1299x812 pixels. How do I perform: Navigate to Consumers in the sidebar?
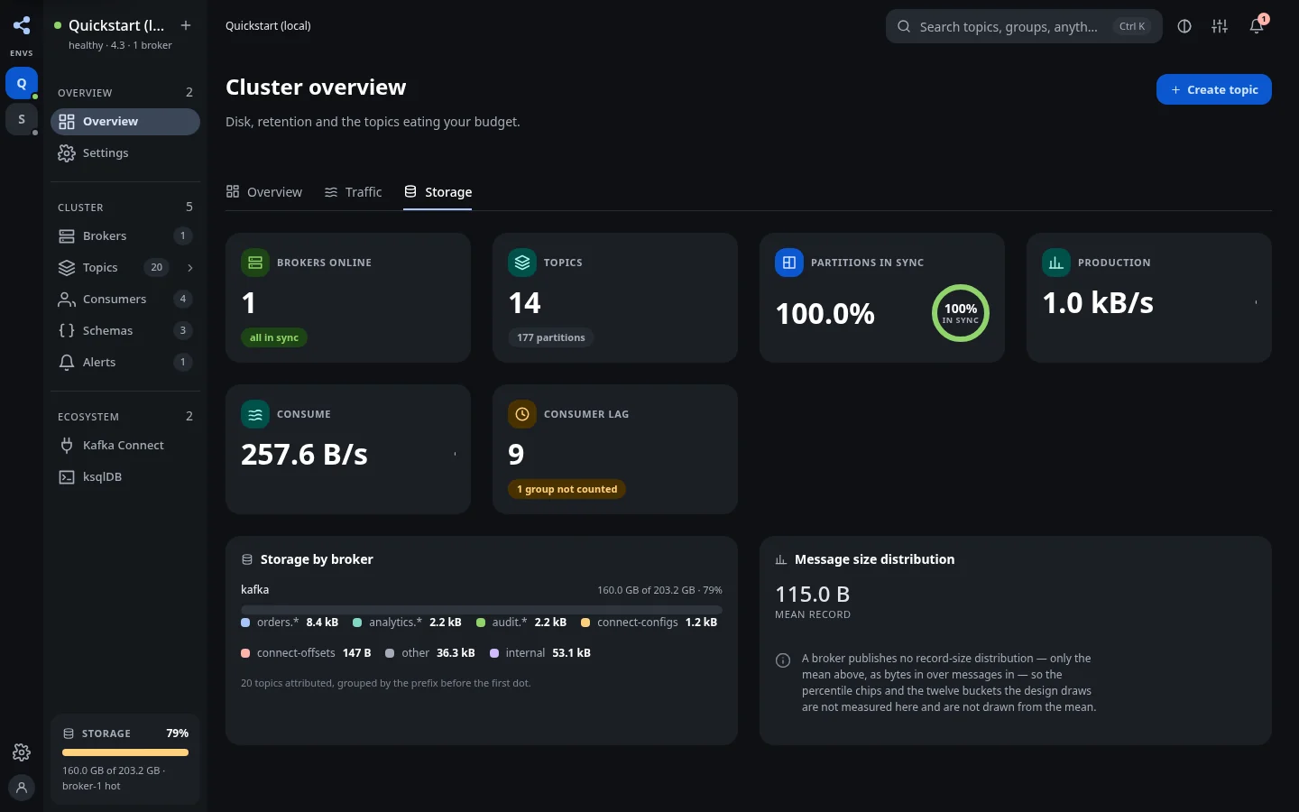(x=125, y=300)
